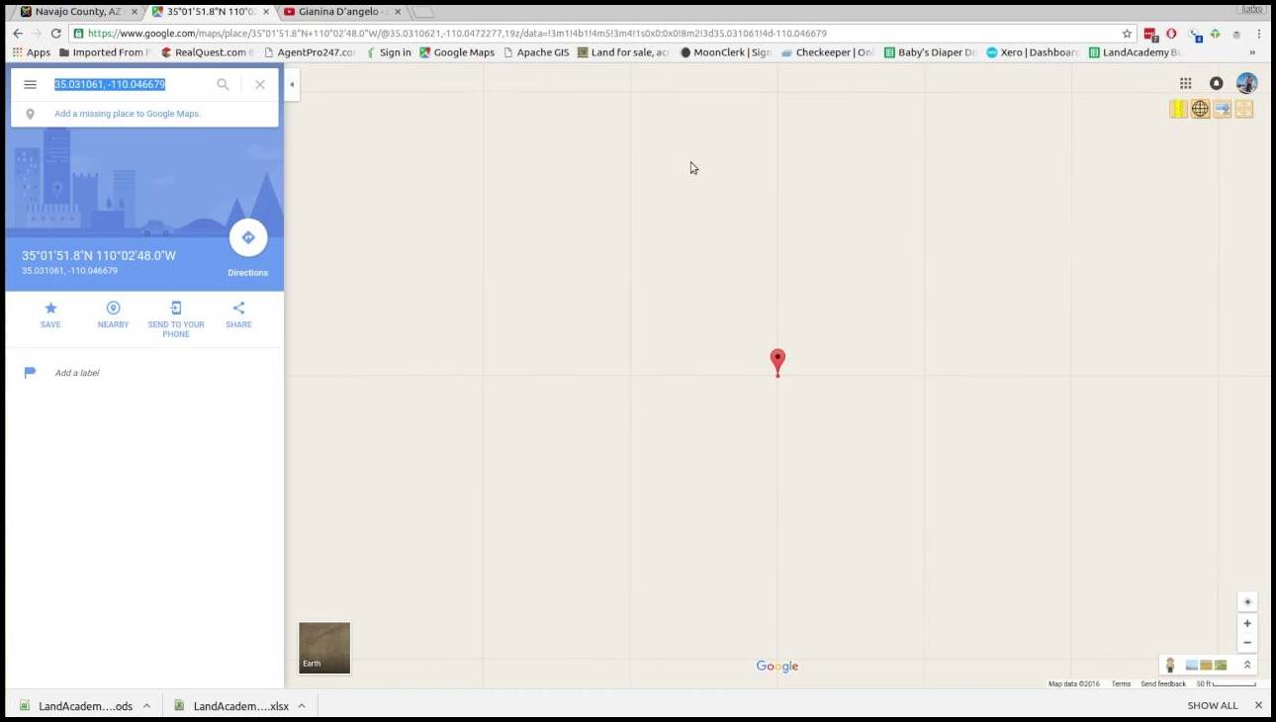1276x722 pixels.
Task: Close the Gianina D'angelo tab
Action: click(x=398, y=12)
